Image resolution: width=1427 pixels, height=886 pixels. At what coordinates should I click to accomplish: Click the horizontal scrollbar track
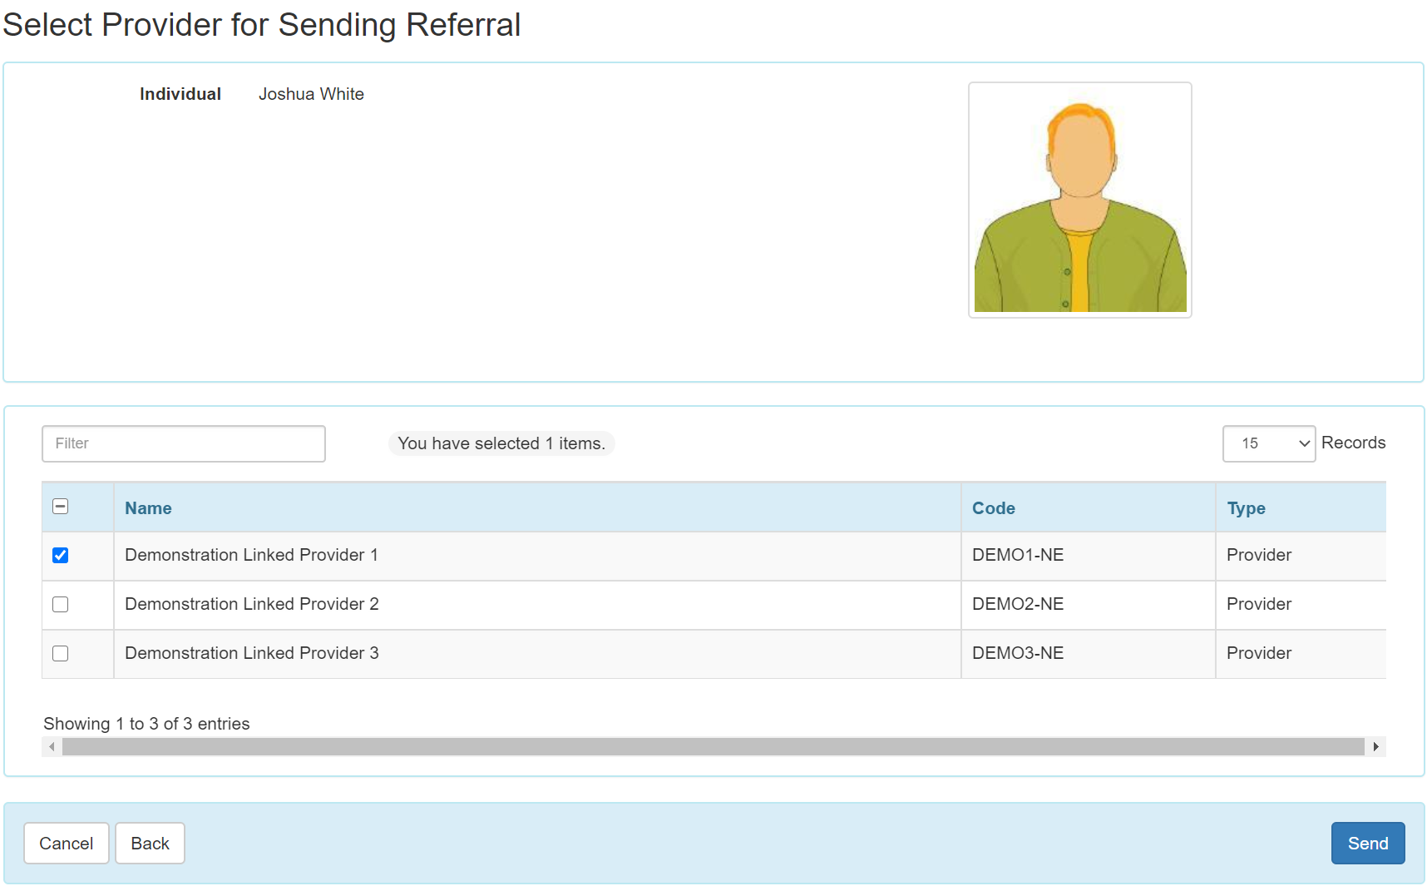pos(713,747)
